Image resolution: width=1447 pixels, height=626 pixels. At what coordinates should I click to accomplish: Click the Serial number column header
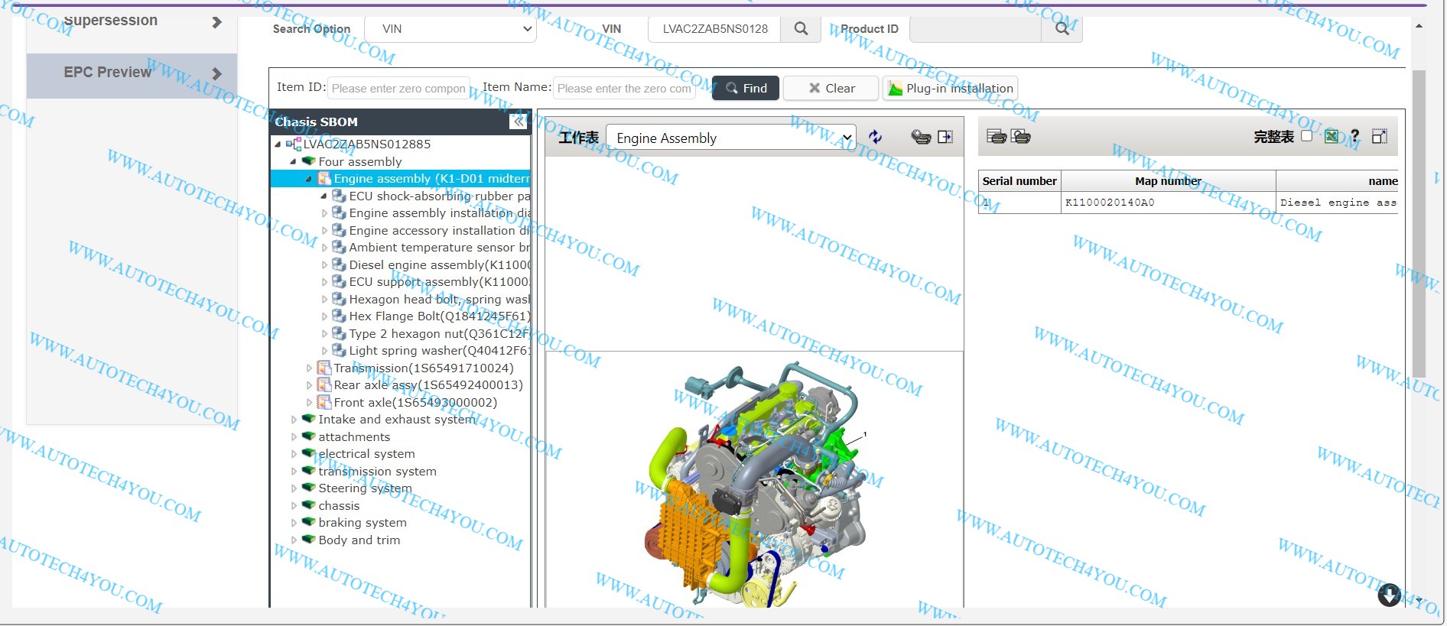click(1019, 181)
